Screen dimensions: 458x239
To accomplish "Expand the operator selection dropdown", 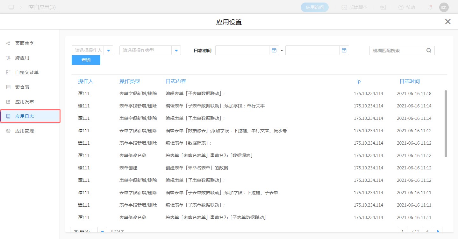I will 109,50.
